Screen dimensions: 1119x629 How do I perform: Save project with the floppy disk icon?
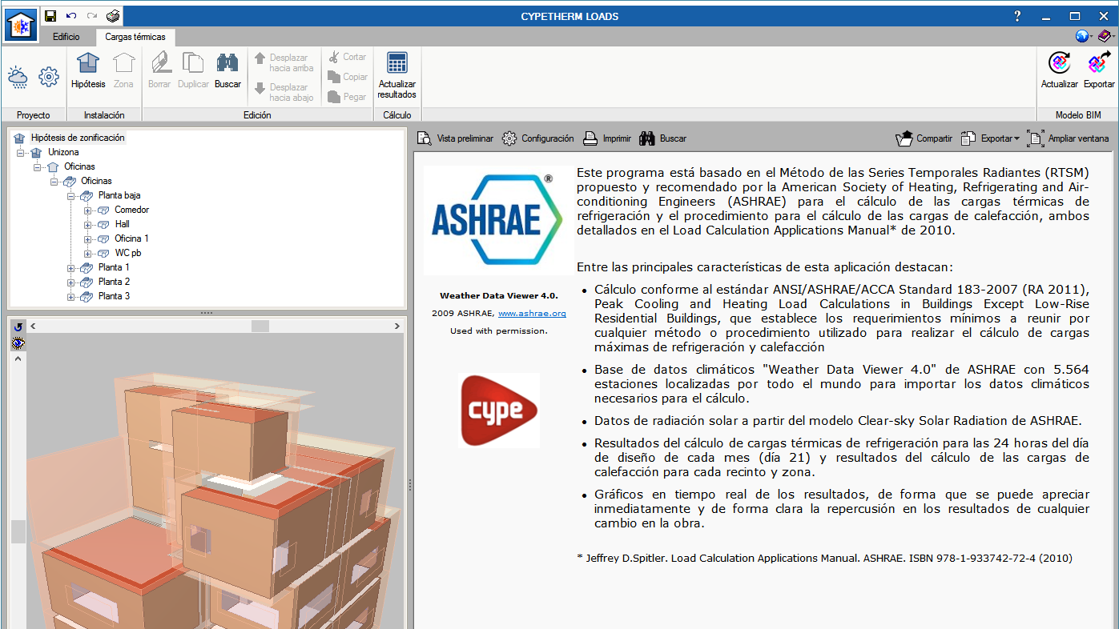[x=50, y=16]
